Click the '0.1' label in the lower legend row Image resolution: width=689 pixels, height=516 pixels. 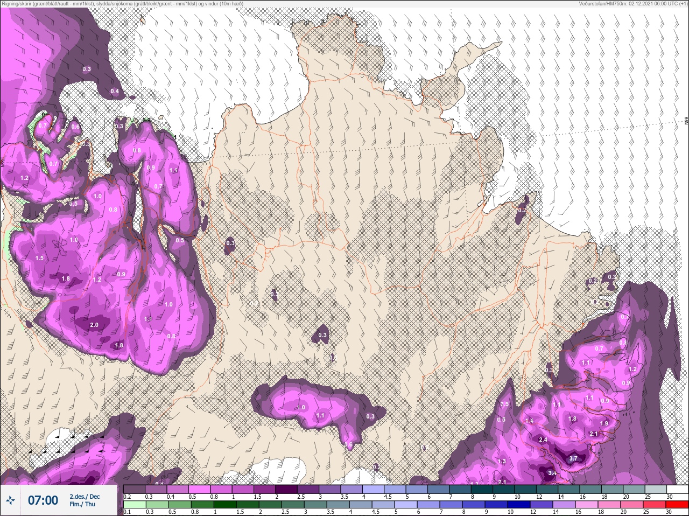click(126, 512)
